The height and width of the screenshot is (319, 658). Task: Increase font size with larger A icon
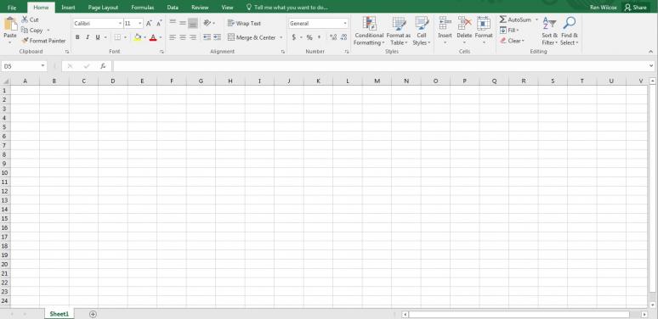point(149,24)
